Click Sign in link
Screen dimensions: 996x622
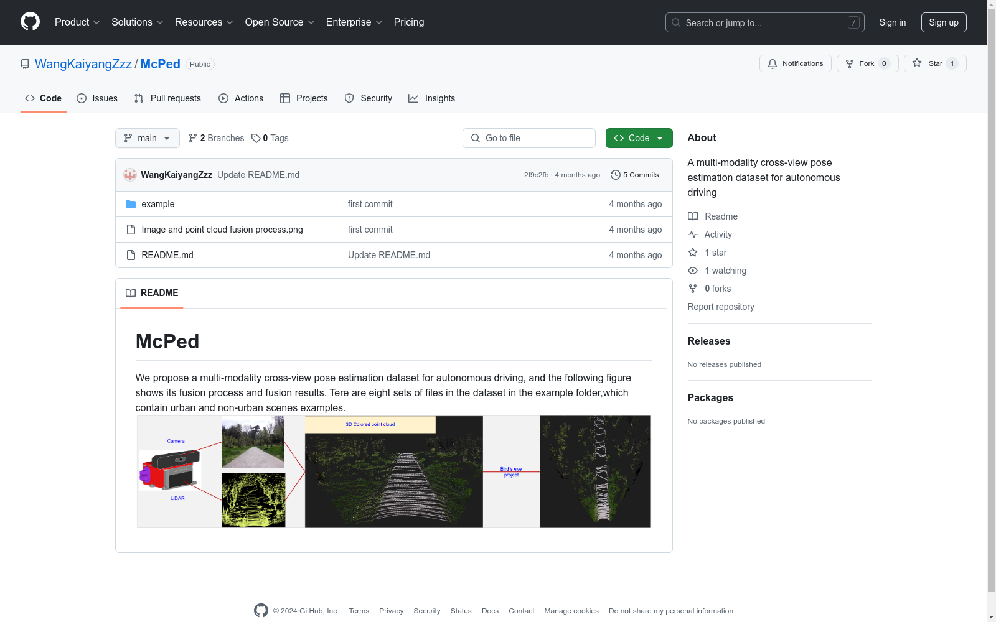893,22
